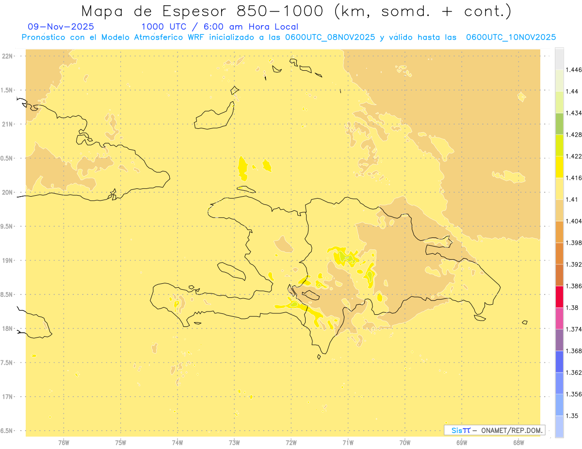Click the legend value '1.434'

pyautogui.click(x=574, y=113)
